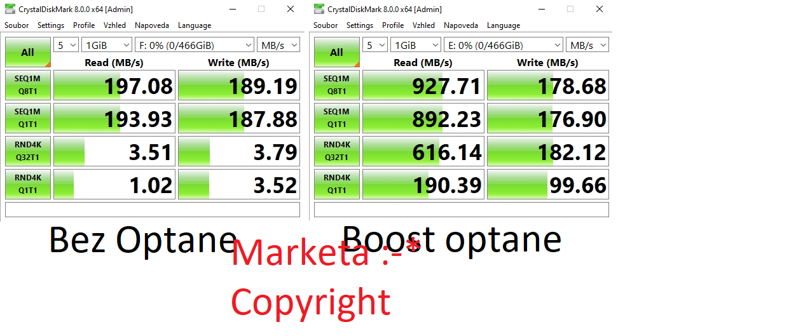796x336 pixels.
Task: Click 190.39 read result in right window
Action: (x=423, y=184)
